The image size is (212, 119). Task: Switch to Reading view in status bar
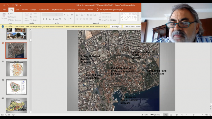[x=176, y=115]
